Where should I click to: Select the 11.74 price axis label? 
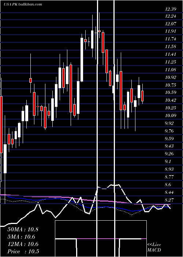171,39
